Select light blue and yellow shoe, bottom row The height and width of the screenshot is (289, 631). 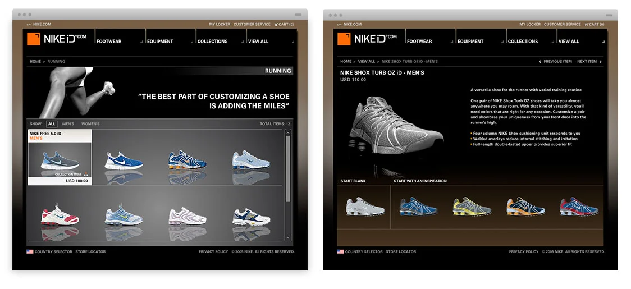point(124,215)
